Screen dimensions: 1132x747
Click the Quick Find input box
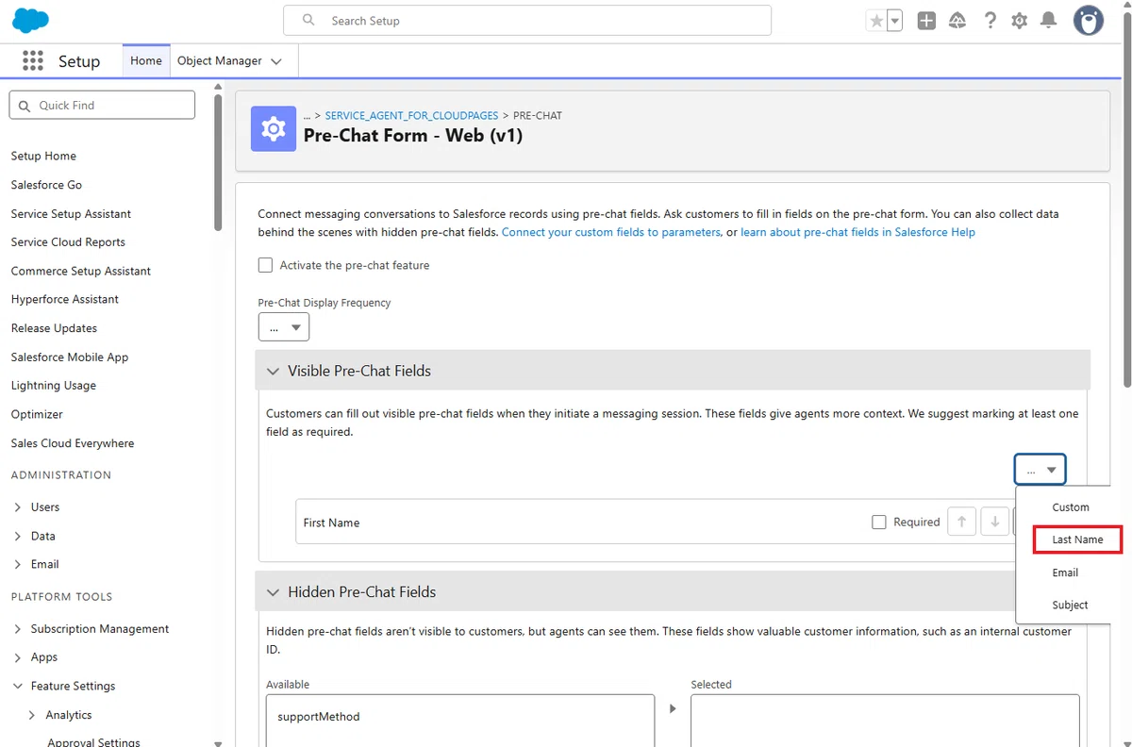(102, 106)
